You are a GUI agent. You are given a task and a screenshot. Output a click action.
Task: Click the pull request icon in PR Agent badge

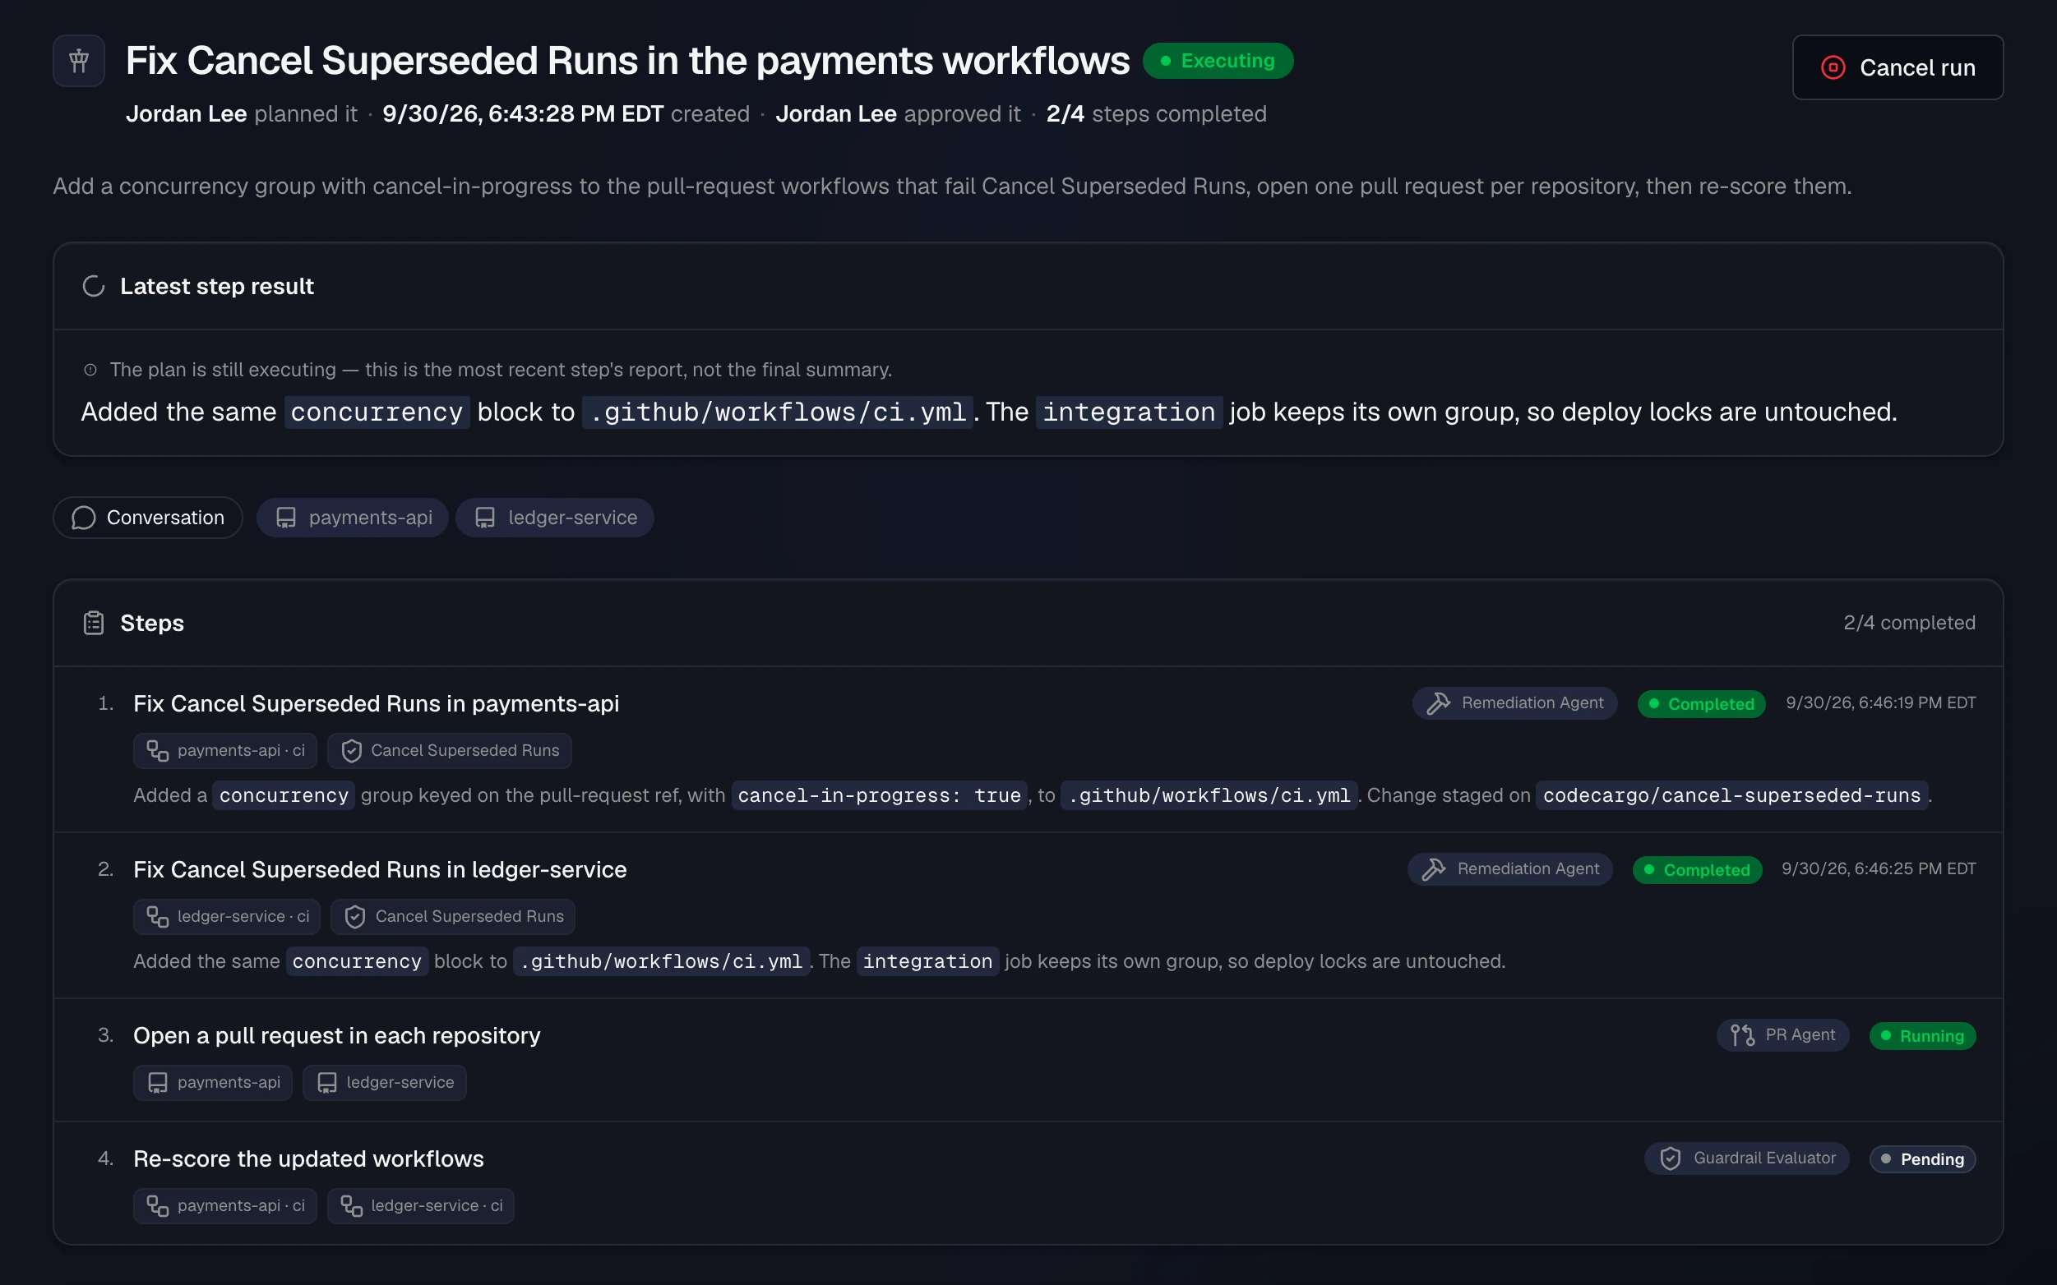tap(1742, 1035)
